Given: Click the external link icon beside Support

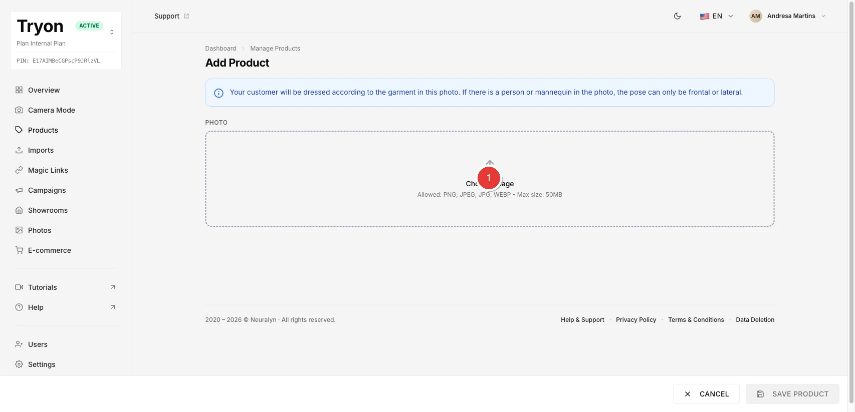Looking at the screenshot, I should tap(186, 16).
